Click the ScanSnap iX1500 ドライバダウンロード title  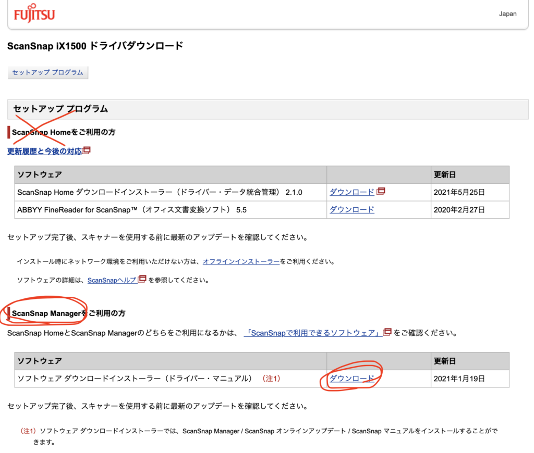[x=95, y=46]
